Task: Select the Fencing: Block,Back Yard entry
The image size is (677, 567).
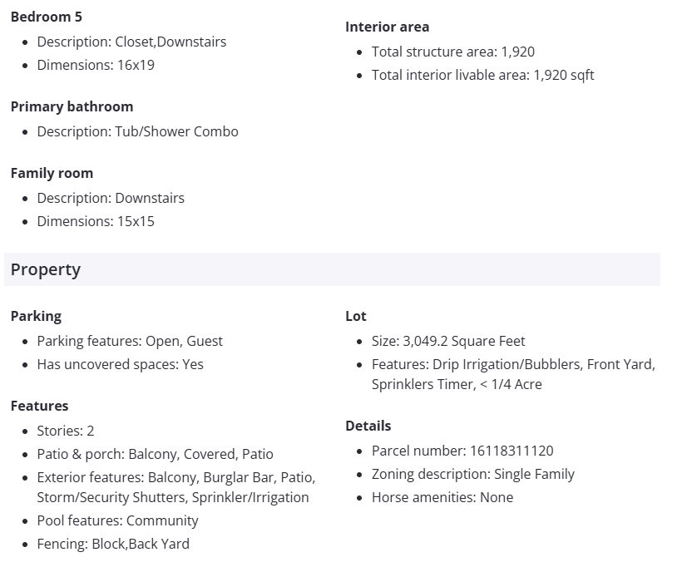Action: 113,544
